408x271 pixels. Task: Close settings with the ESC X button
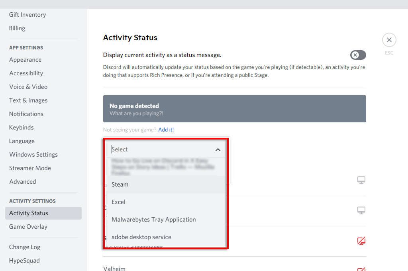(x=389, y=40)
